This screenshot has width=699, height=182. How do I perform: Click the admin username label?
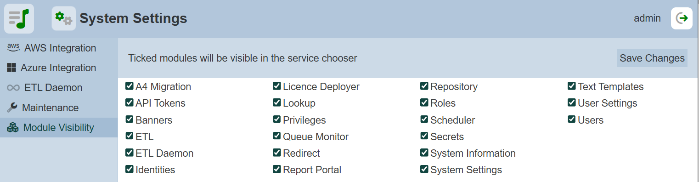point(647,18)
